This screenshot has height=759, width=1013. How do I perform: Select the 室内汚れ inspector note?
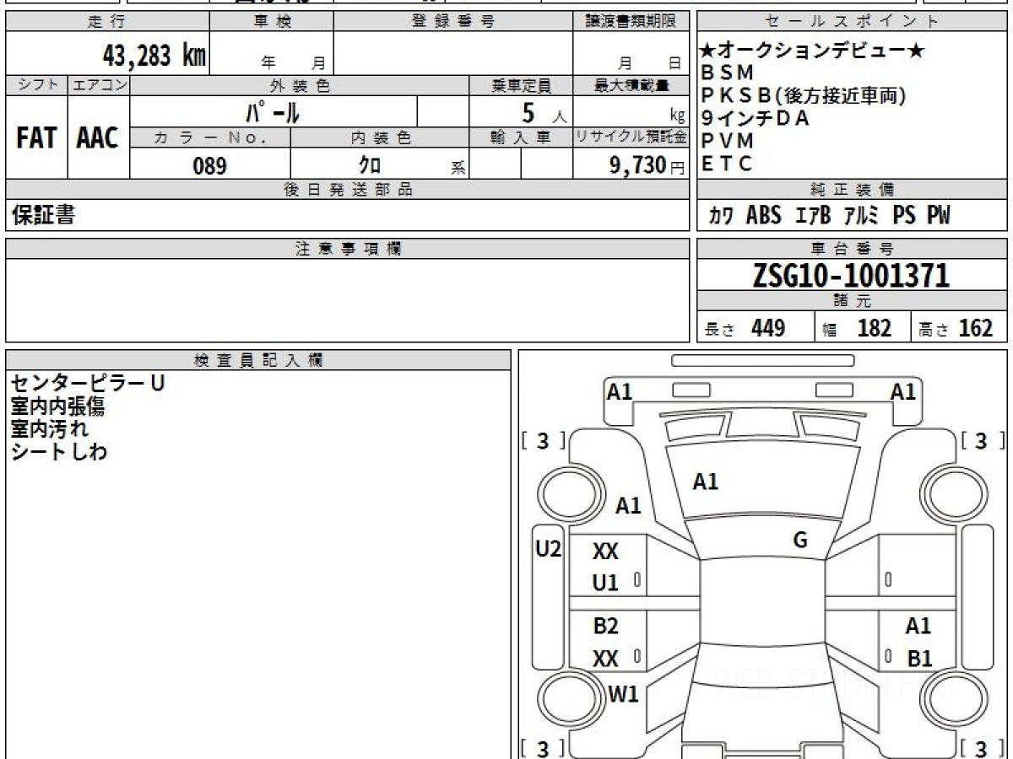pyautogui.click(x=50, y=429)
